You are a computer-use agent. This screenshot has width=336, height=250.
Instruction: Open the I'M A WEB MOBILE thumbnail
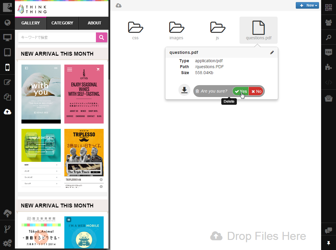point(84,232)
